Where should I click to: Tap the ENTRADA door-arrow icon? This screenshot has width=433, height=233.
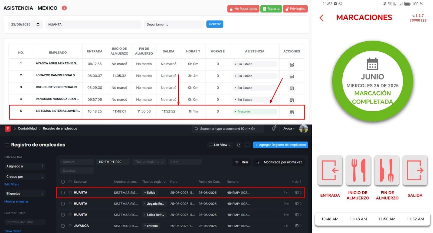click(330, 170)
